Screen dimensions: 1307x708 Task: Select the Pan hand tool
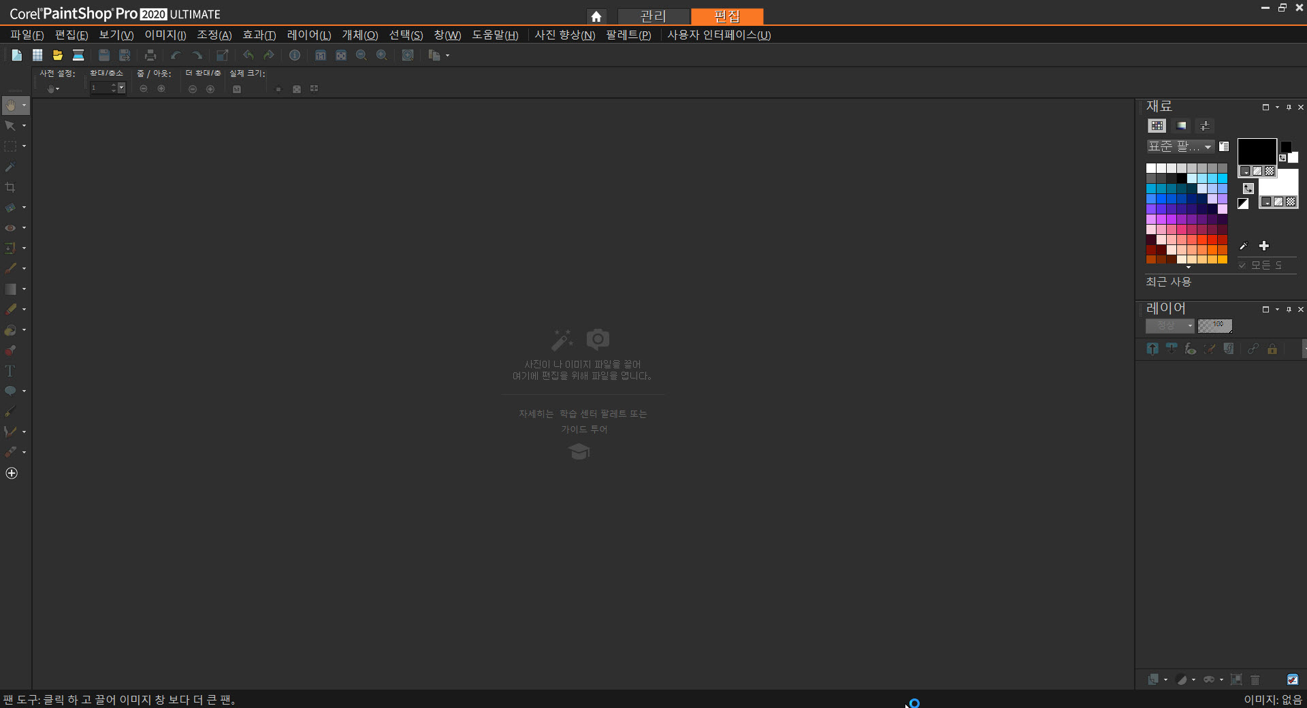click(10, 106)
